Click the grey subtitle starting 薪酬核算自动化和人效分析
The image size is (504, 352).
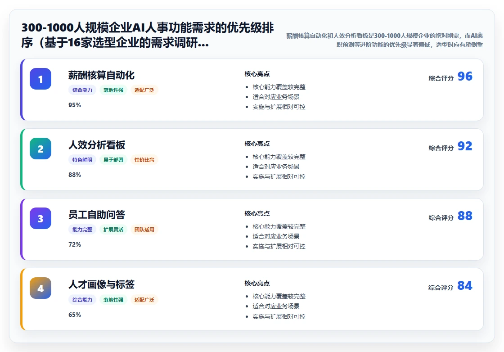point(384,40)
